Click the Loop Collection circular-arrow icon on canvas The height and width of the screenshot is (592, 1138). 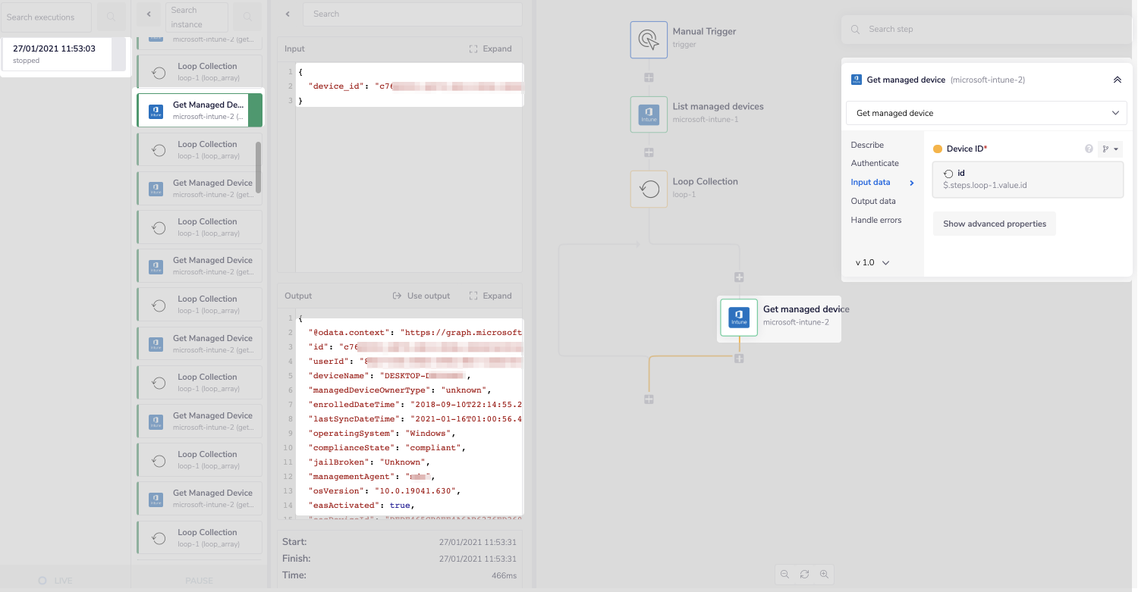click(649, 189)
